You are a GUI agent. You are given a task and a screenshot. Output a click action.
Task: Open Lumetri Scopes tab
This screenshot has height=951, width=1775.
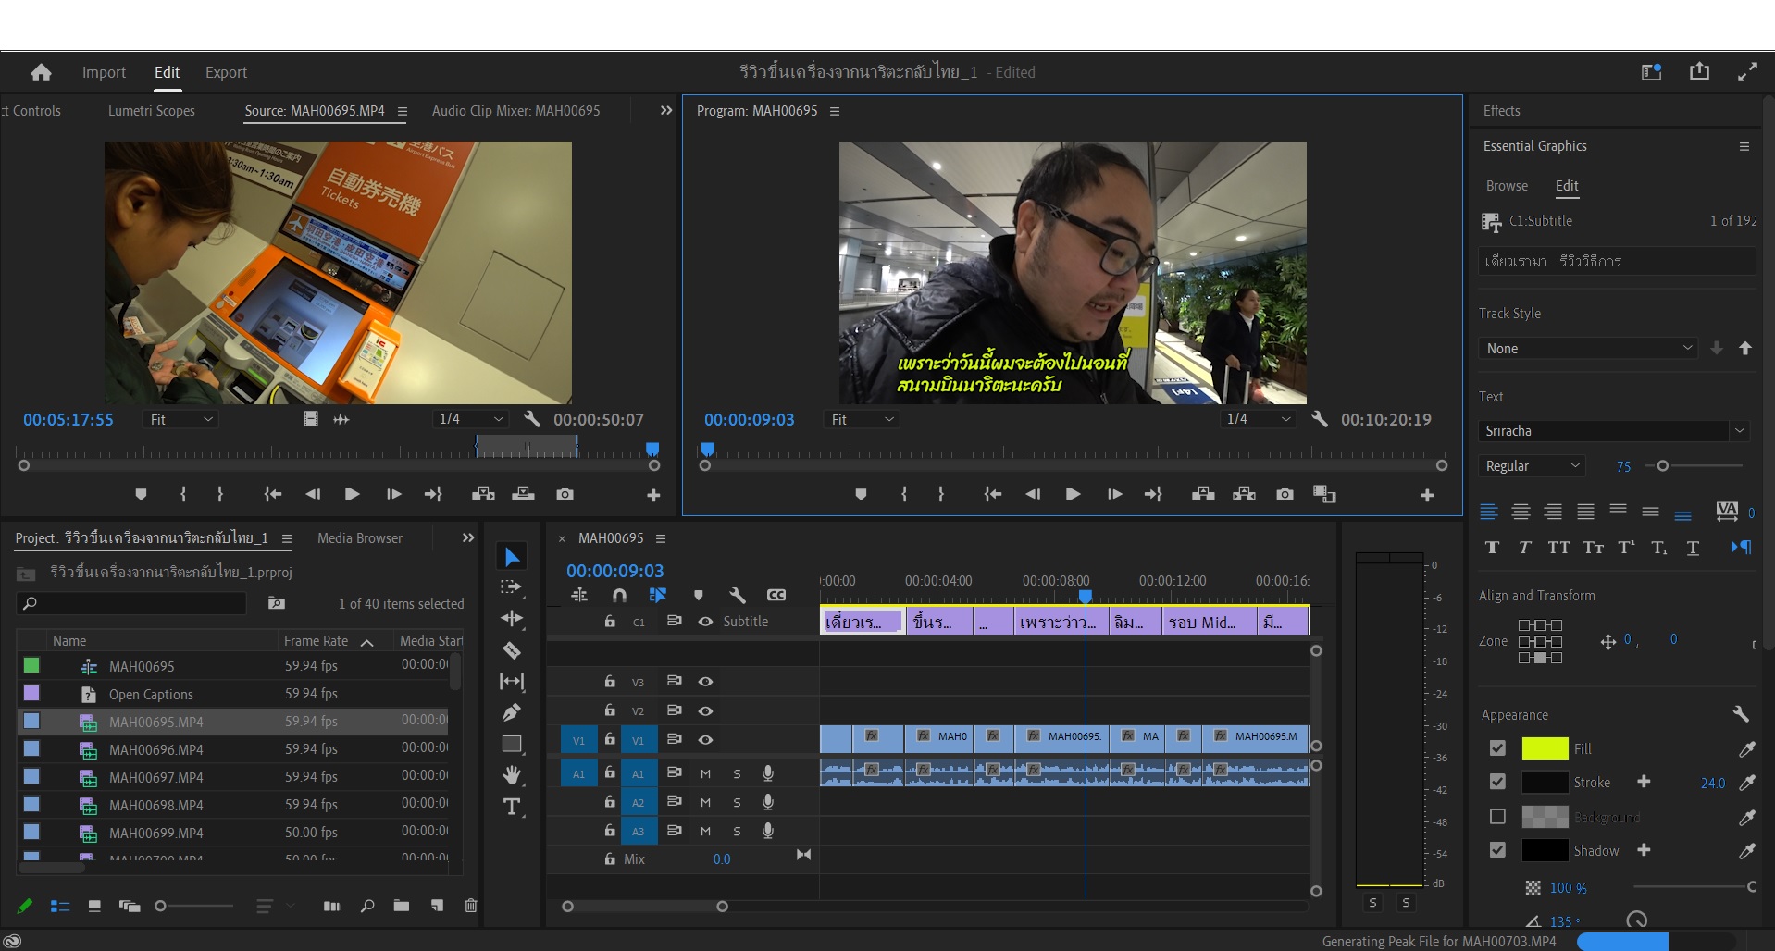click(152, 110)
